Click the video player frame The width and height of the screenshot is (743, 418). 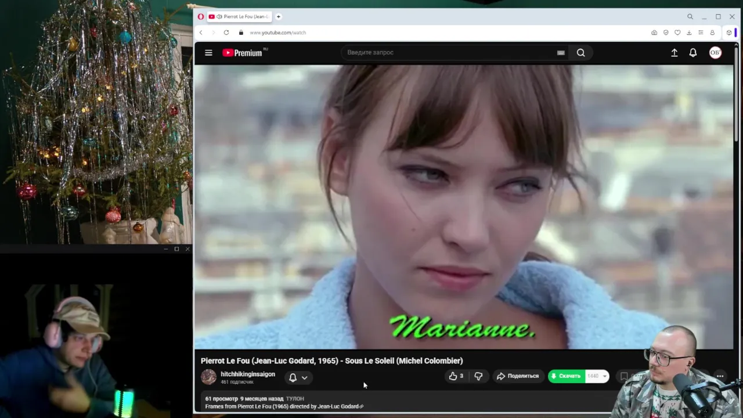coord(463,207)
